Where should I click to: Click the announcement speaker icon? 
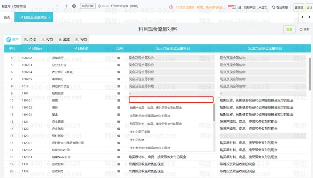[x=171, y=7]
